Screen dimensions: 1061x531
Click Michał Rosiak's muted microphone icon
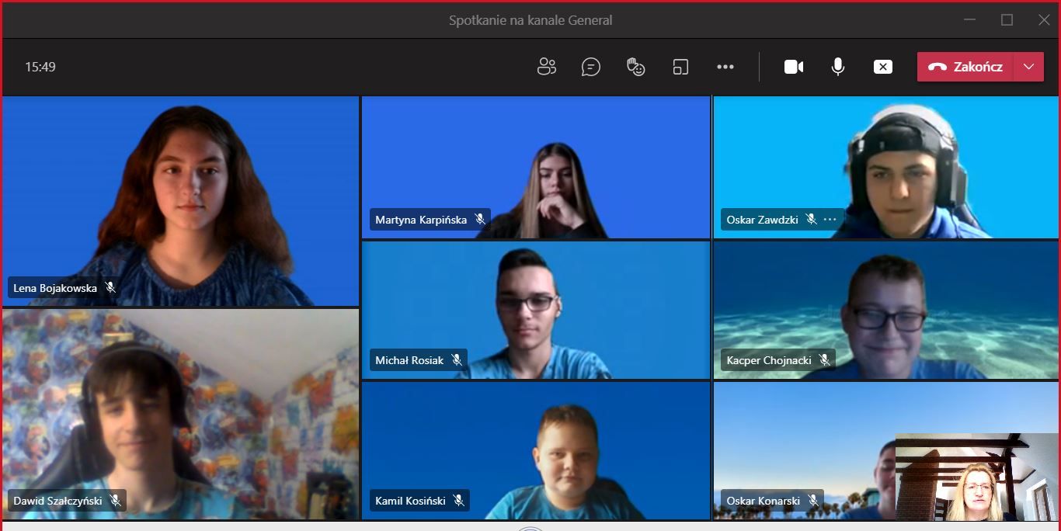(457, 360)
